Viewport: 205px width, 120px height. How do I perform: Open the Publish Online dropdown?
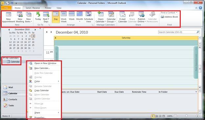142,17
